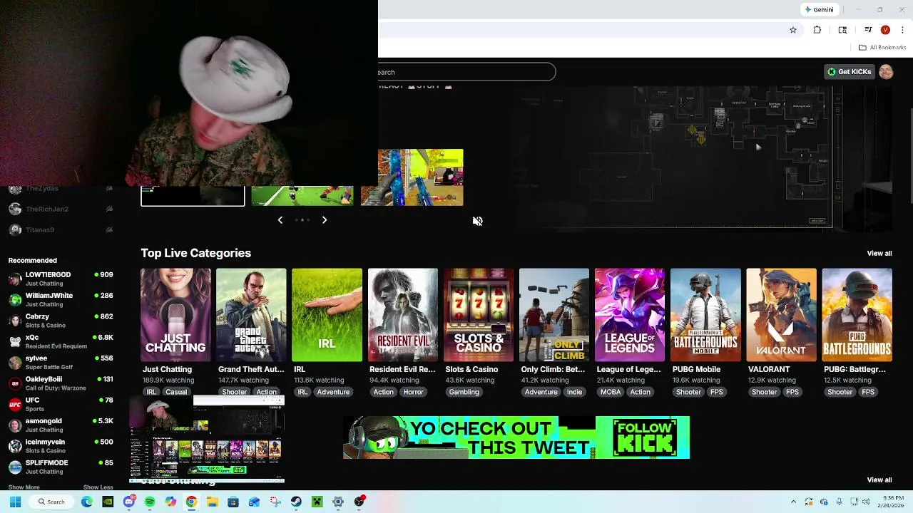
Task: Open Windows Start menu
Action: [x=15, y=502]
